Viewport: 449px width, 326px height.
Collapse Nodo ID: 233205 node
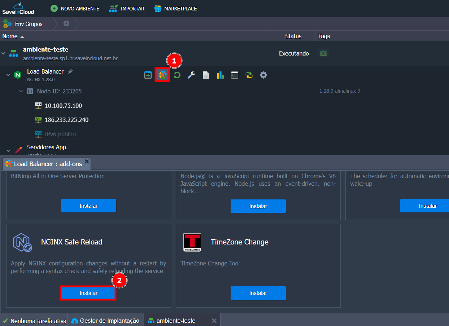pyautogui.click(x=21, y=91)
